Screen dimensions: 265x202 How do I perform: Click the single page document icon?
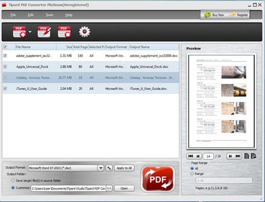(247, 156)
